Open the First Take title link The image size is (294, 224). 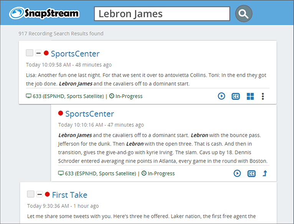click(69, 195)
